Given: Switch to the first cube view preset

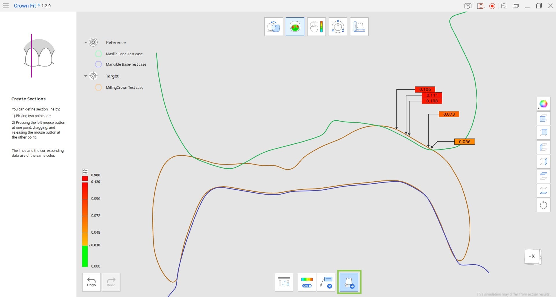Looking at the screenshot, I should pyautogui.click(x=544, y=118).
